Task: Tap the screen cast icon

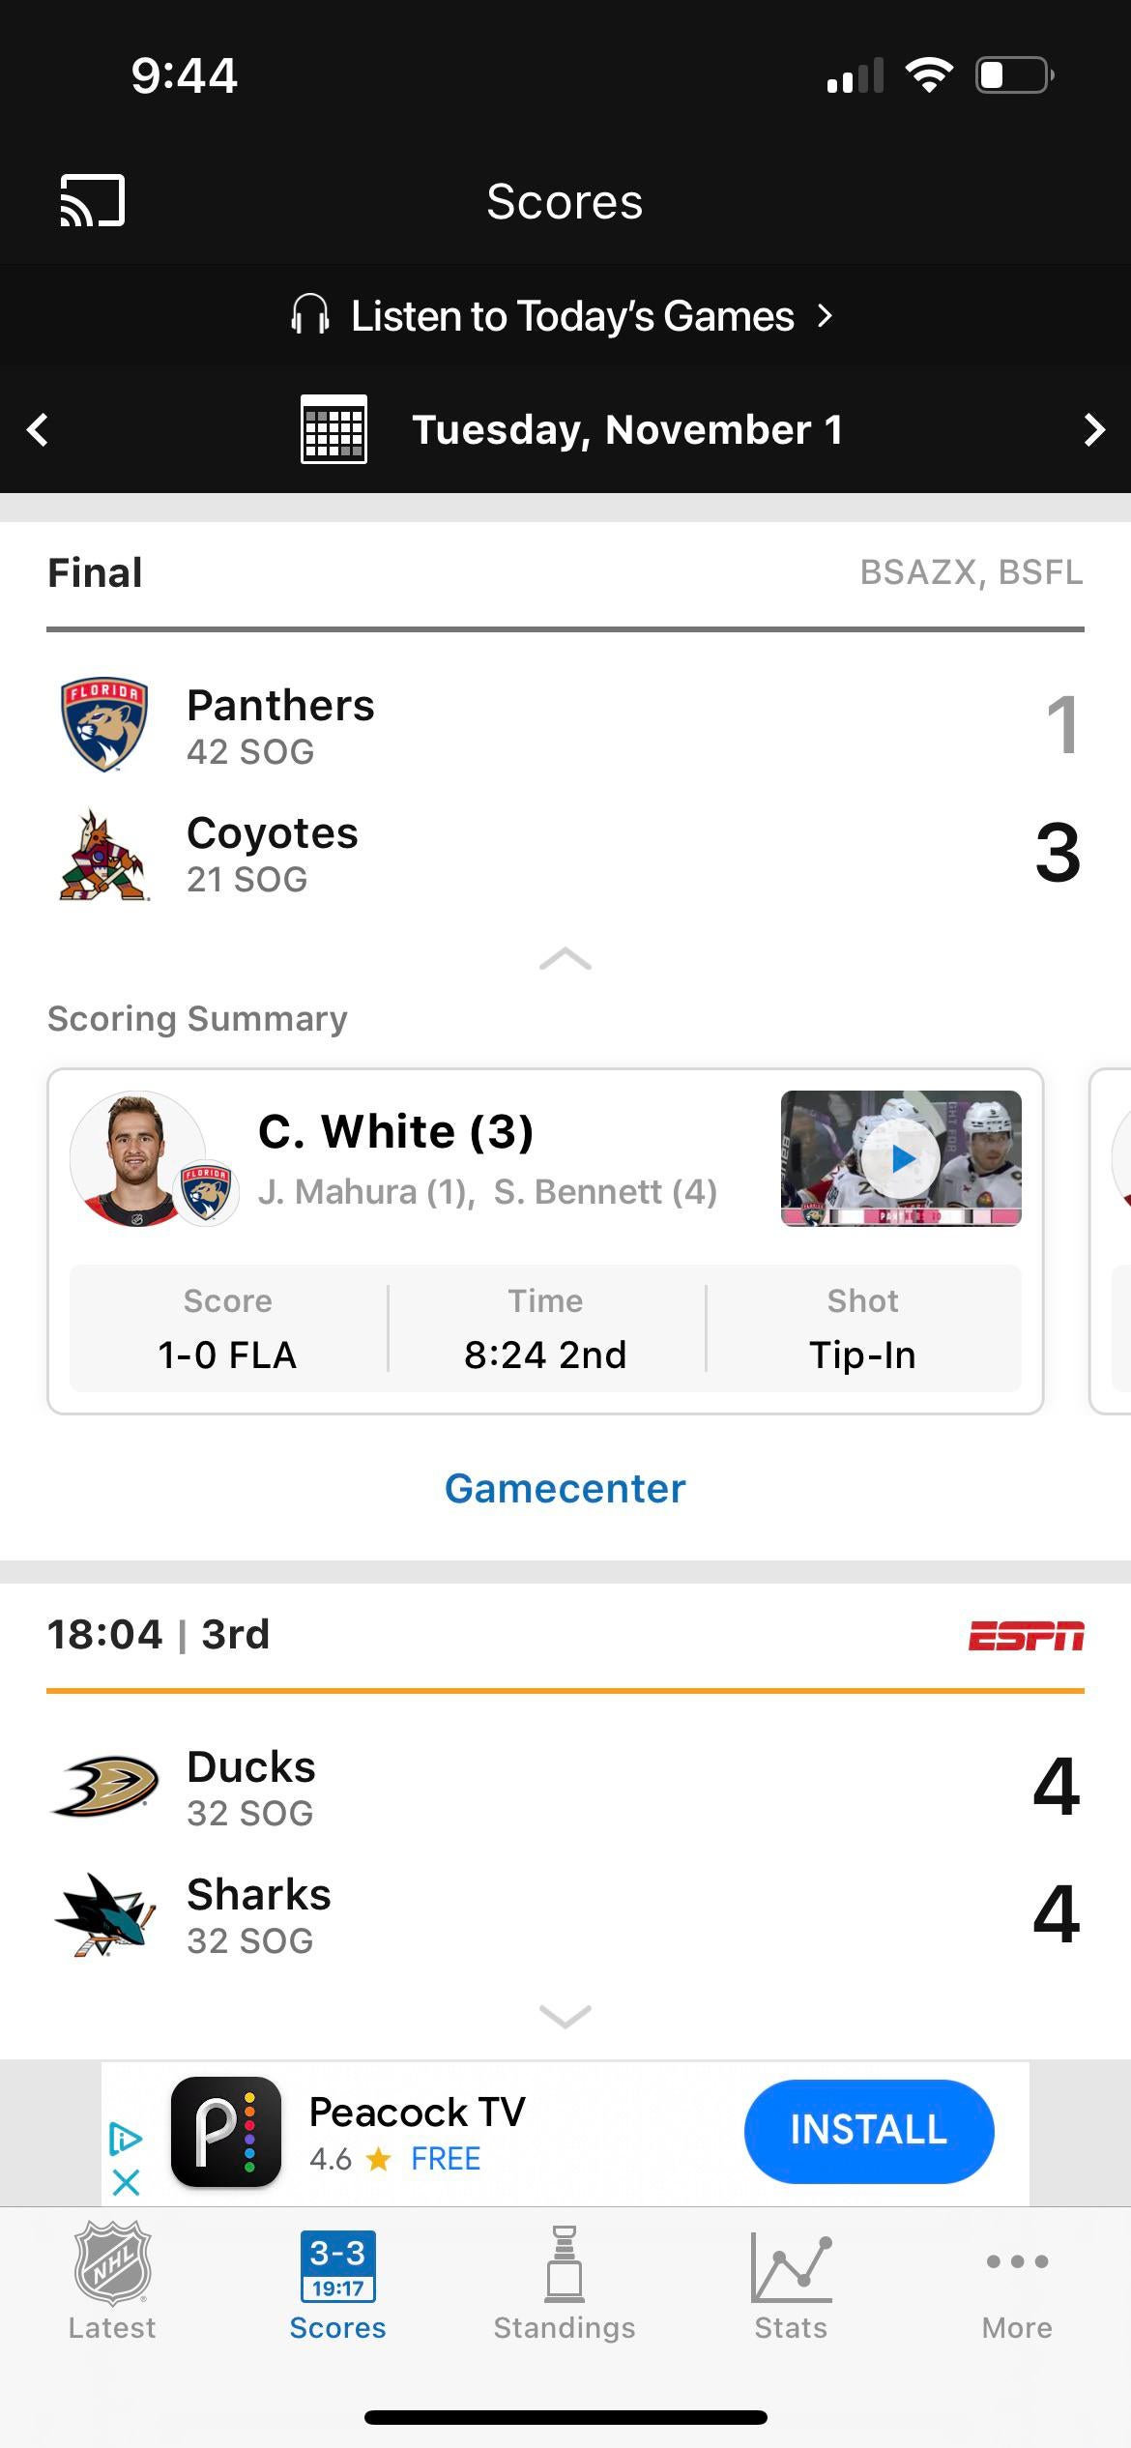Action: point(93,201)
